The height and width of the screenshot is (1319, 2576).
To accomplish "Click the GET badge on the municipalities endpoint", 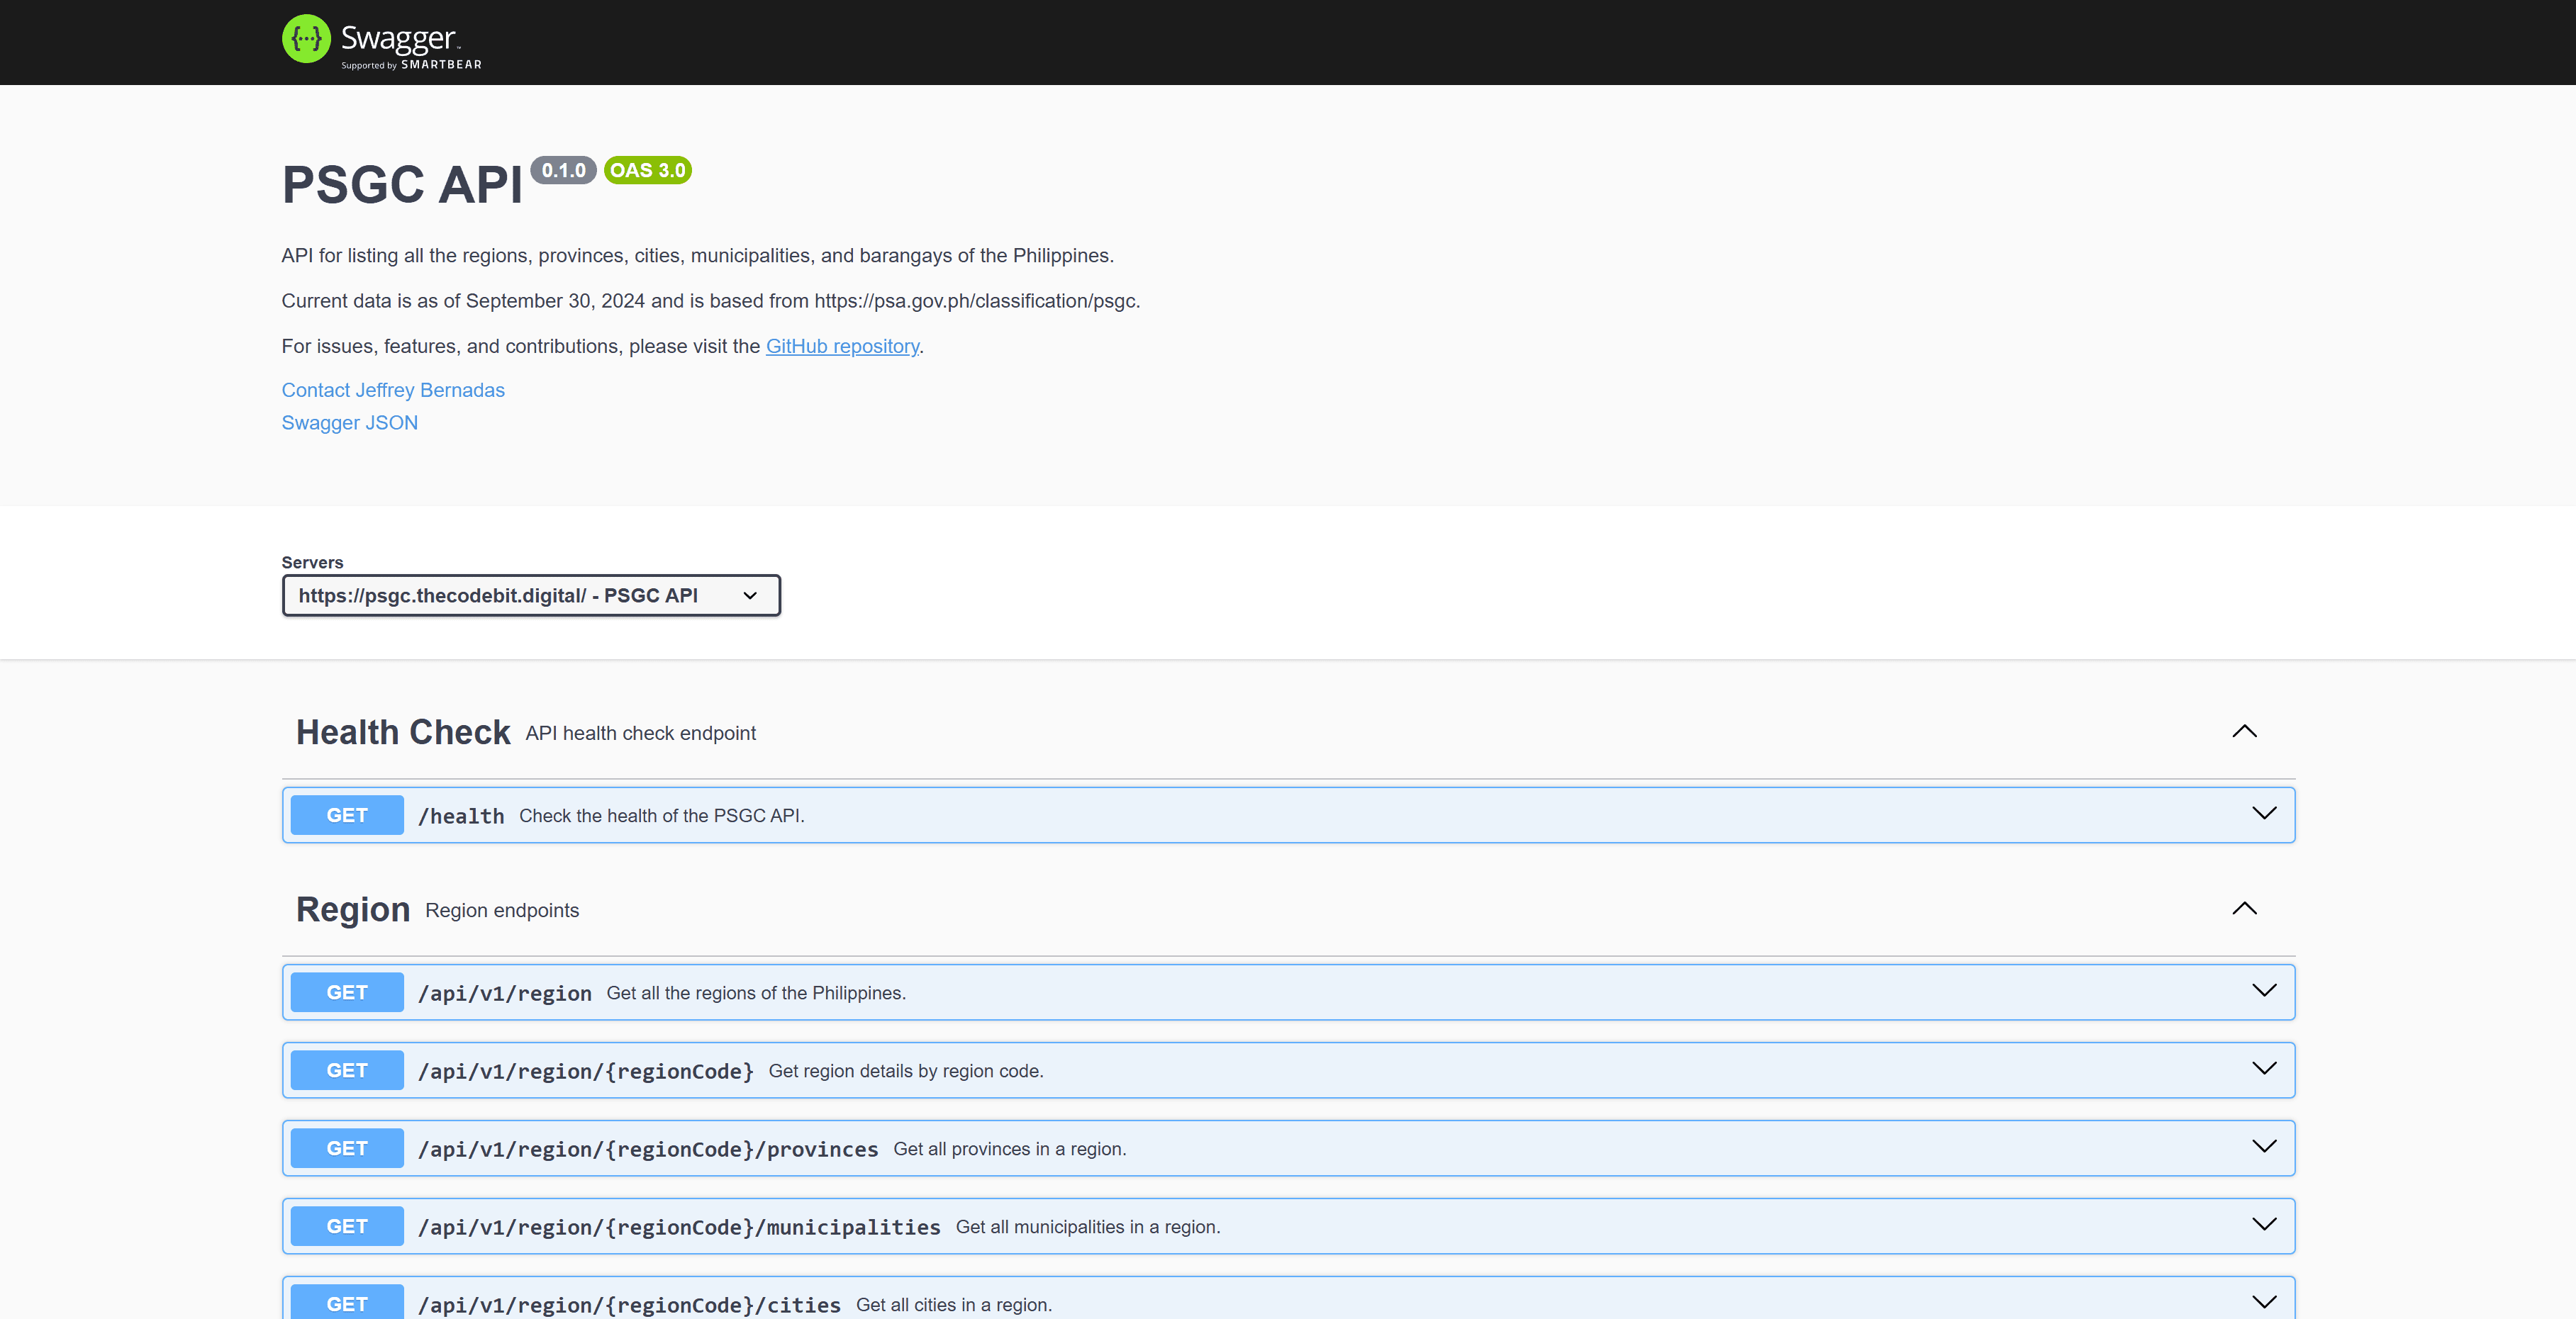I will [346, 1226].
